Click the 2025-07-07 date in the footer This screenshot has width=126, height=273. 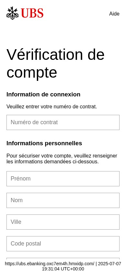(x=110, y=264)
